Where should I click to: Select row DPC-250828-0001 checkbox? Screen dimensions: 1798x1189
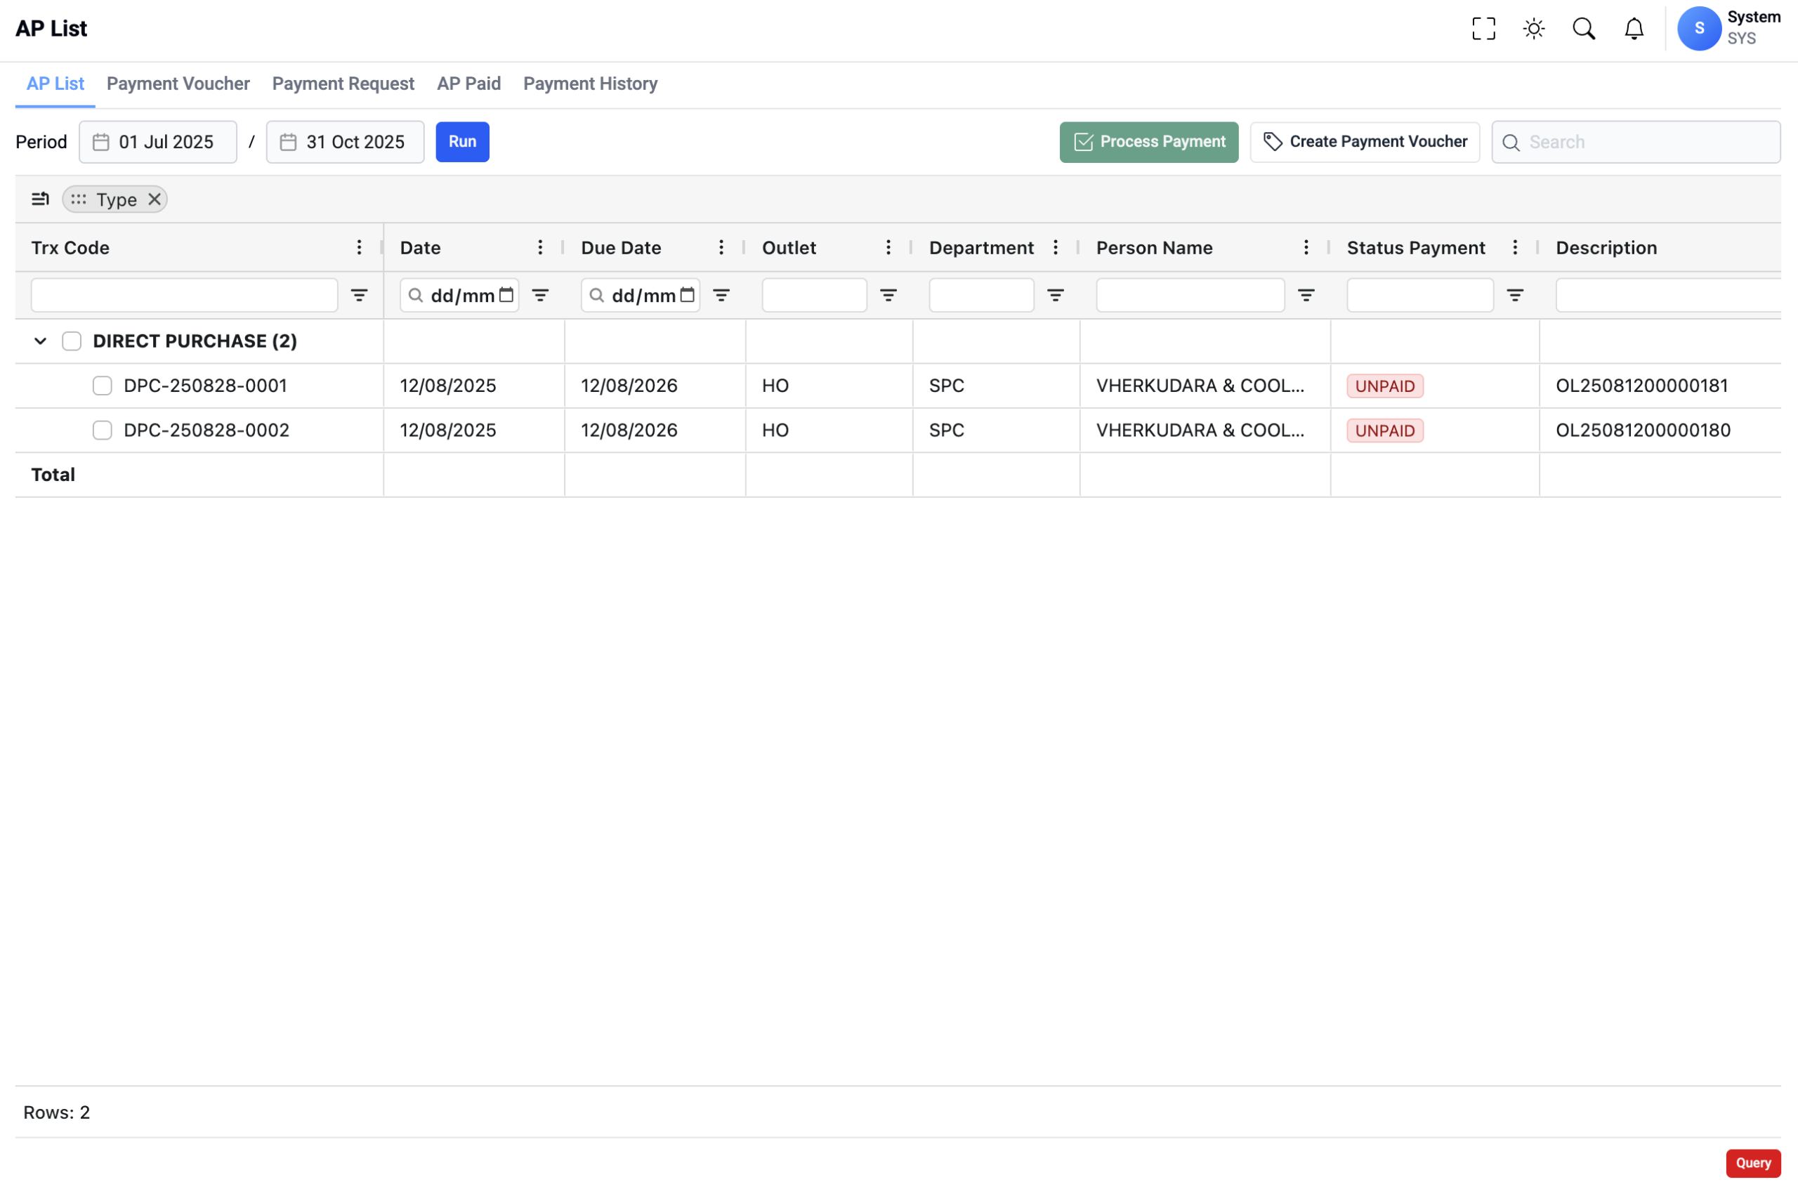click(103, 386)
